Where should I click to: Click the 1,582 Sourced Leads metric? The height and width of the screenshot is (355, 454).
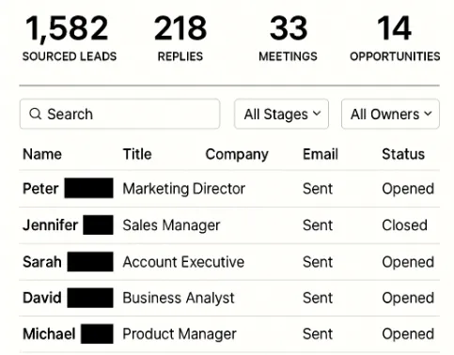click(70, 38)
